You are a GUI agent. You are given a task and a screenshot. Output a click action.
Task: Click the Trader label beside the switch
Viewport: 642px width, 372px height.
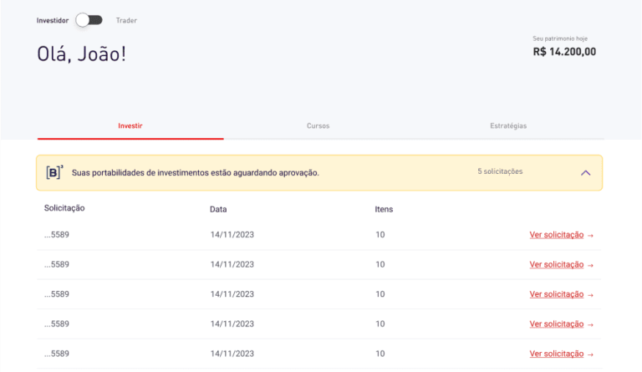(x=126, y=20)
